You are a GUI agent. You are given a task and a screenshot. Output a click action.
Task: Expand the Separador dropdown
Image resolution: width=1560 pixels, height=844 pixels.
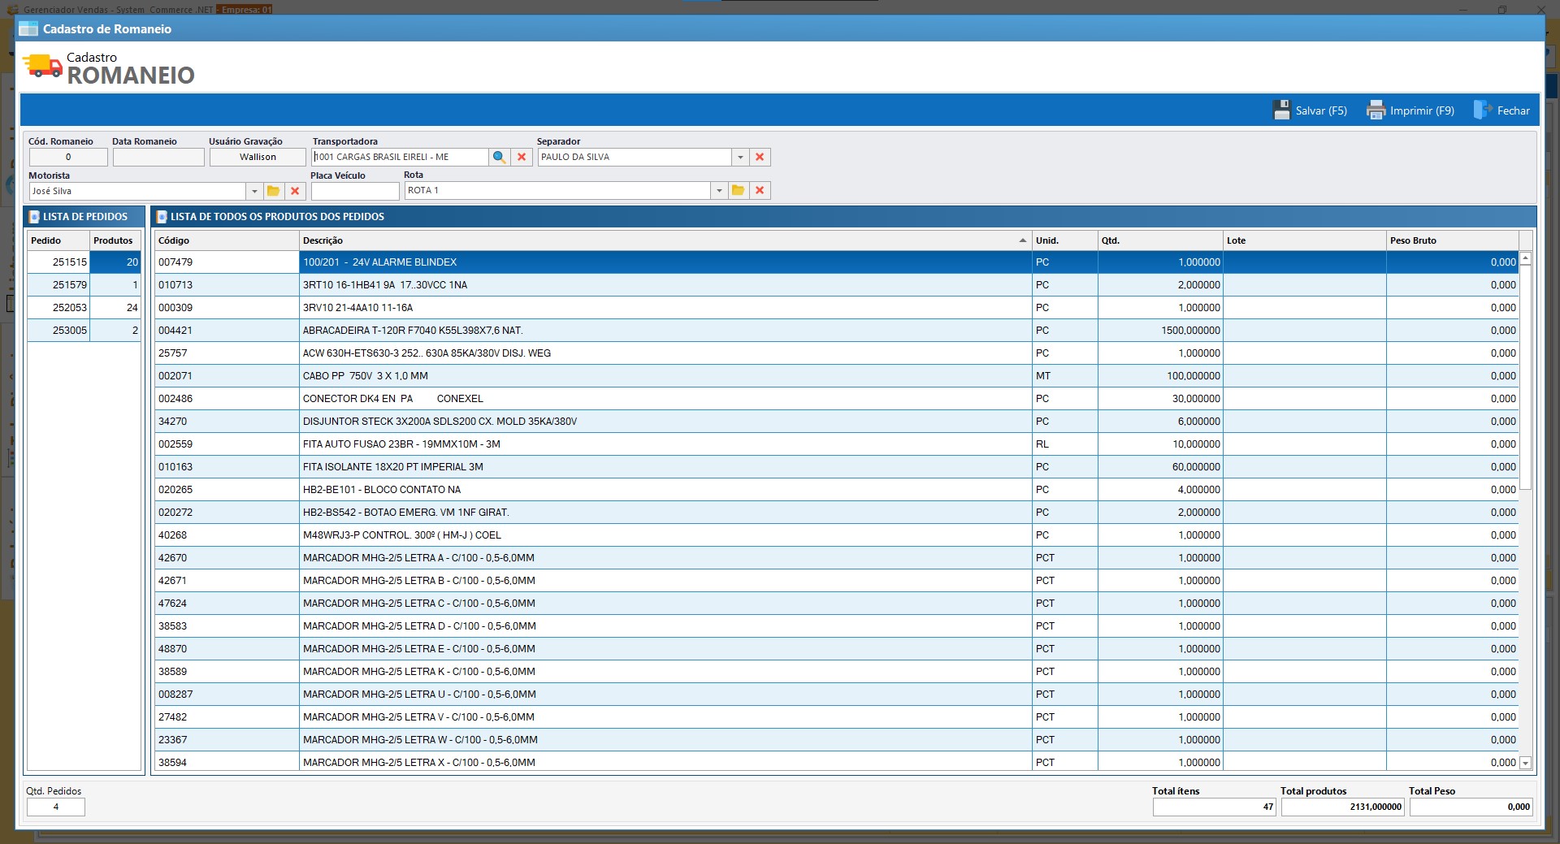(x=740, y=157)
